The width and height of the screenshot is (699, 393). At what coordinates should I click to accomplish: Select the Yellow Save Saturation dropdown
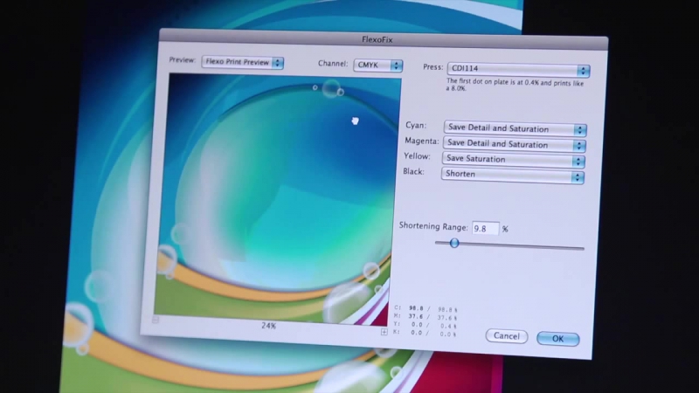513,159
